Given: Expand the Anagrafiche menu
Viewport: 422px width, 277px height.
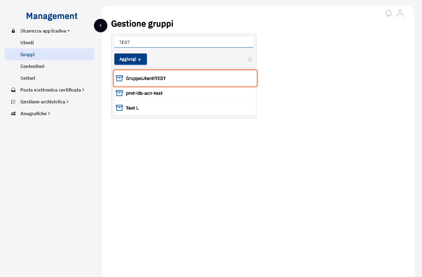Looking at the screenshot, I should pyautogui.click(x=35, y=113).
